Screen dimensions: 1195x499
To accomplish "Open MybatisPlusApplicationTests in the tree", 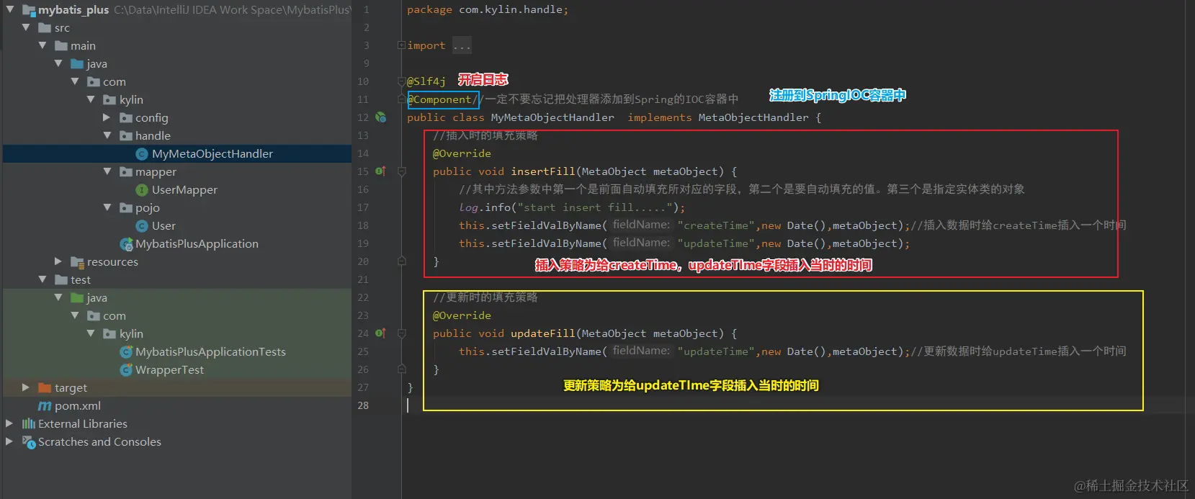I will 210,352.
